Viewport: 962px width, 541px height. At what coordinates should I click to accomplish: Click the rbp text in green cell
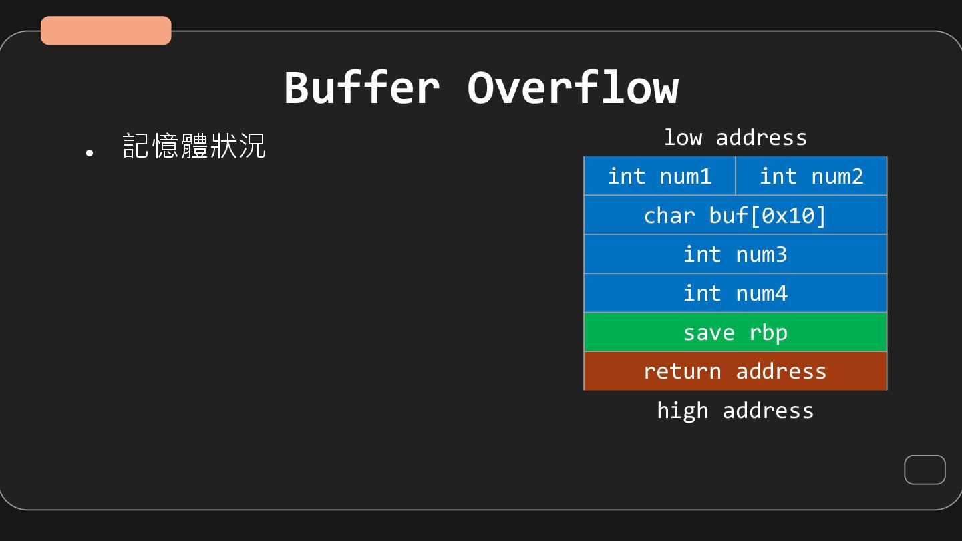pyautogui.click(x=768, y=332)
